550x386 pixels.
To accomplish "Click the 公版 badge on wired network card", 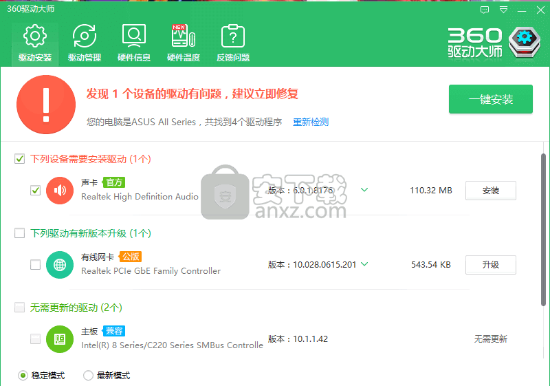I will click(131, 257).
